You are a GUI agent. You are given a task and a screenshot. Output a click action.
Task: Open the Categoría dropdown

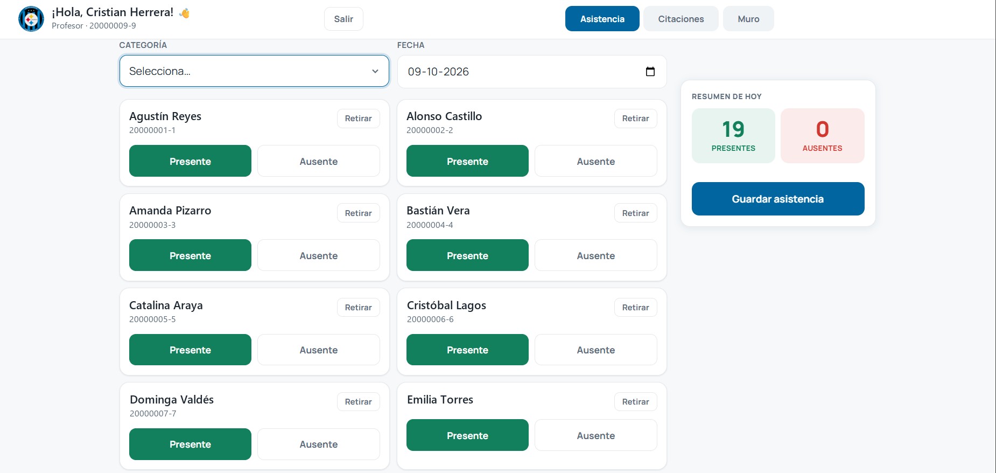[x=254, y=71]
